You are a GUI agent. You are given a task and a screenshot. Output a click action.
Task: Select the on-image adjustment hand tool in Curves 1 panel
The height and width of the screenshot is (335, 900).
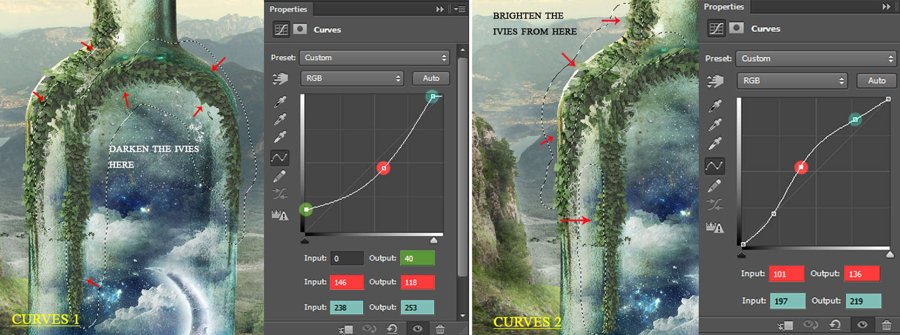coord(280,79)
